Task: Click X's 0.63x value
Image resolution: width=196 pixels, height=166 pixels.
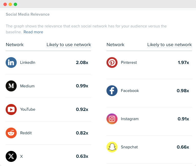Action: [82, 156]
